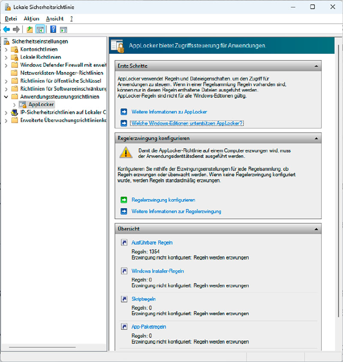Viewport: 343px width, 362px height.
Task: Click the Ausführbare Regeln shortcut icon
Action: [x=124, y=243]
